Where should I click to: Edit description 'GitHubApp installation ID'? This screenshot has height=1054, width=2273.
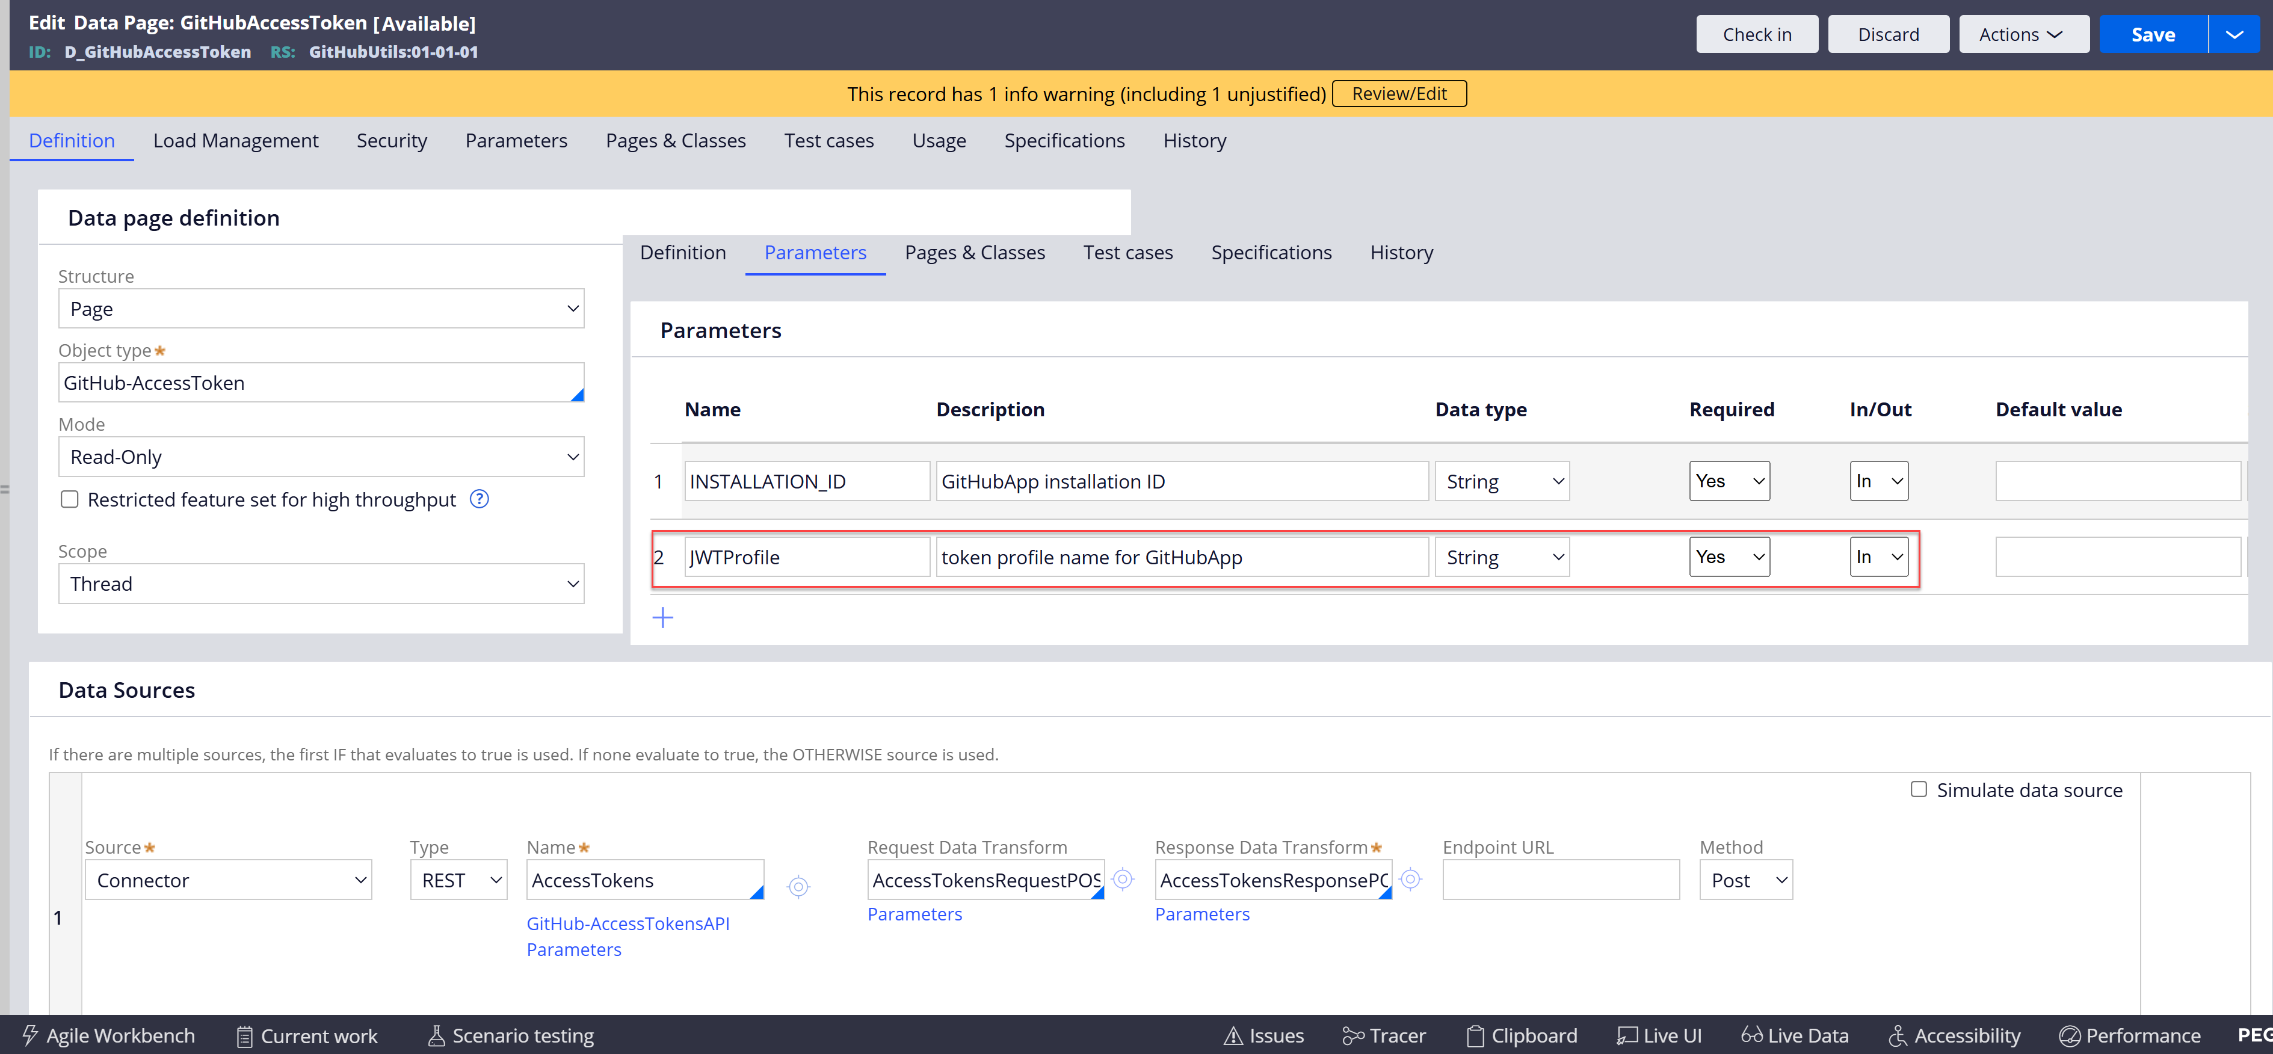(1182, 481)
